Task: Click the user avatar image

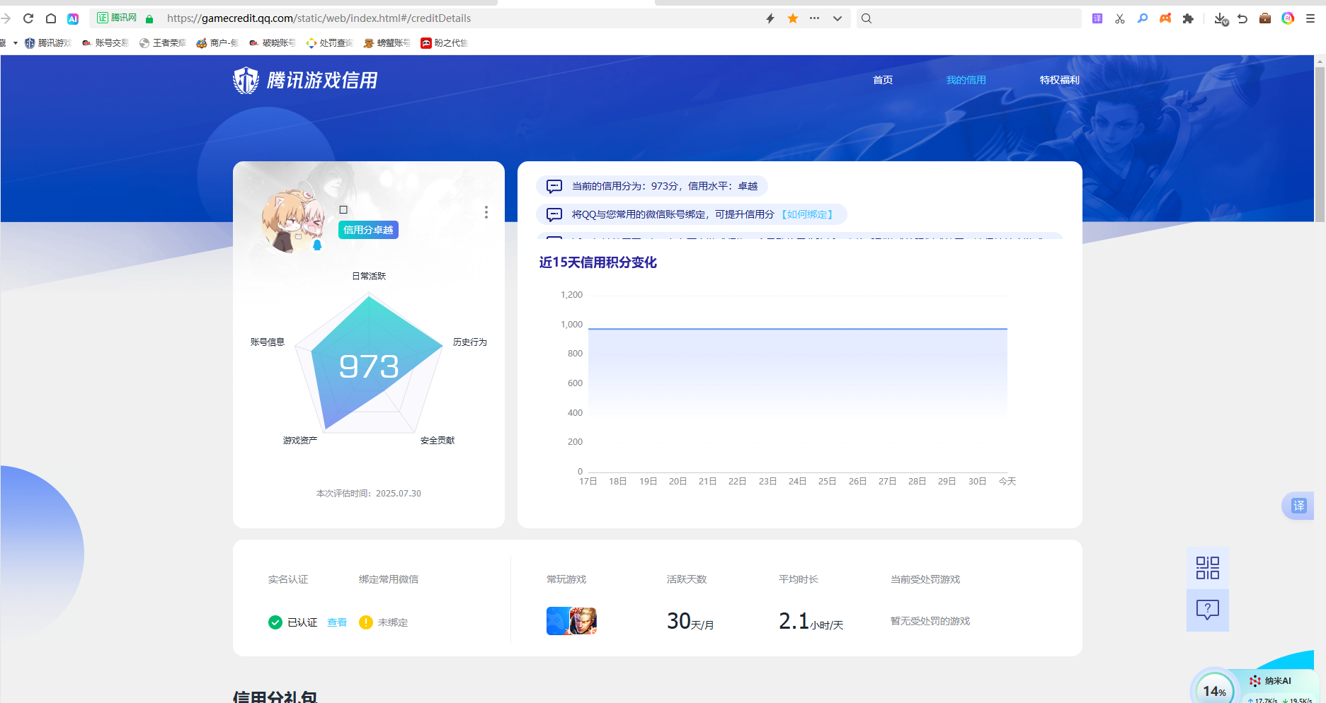Action: (293, 221)
